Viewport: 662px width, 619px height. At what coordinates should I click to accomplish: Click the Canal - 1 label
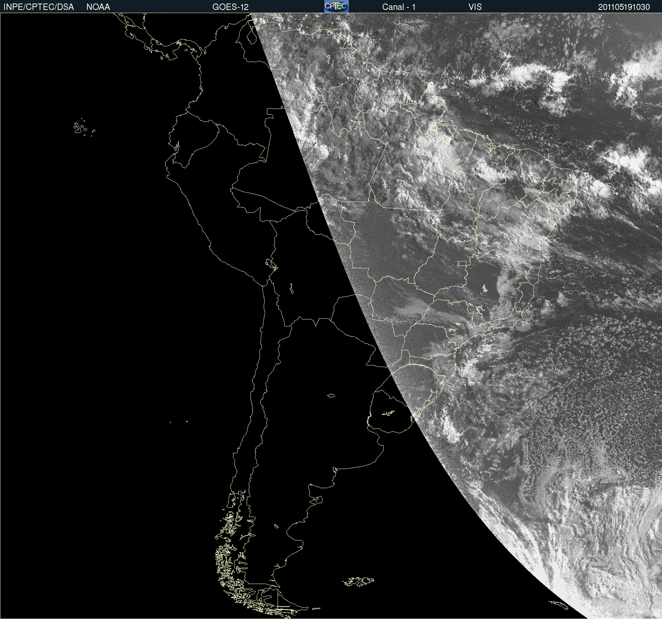(x=399, y=7)
